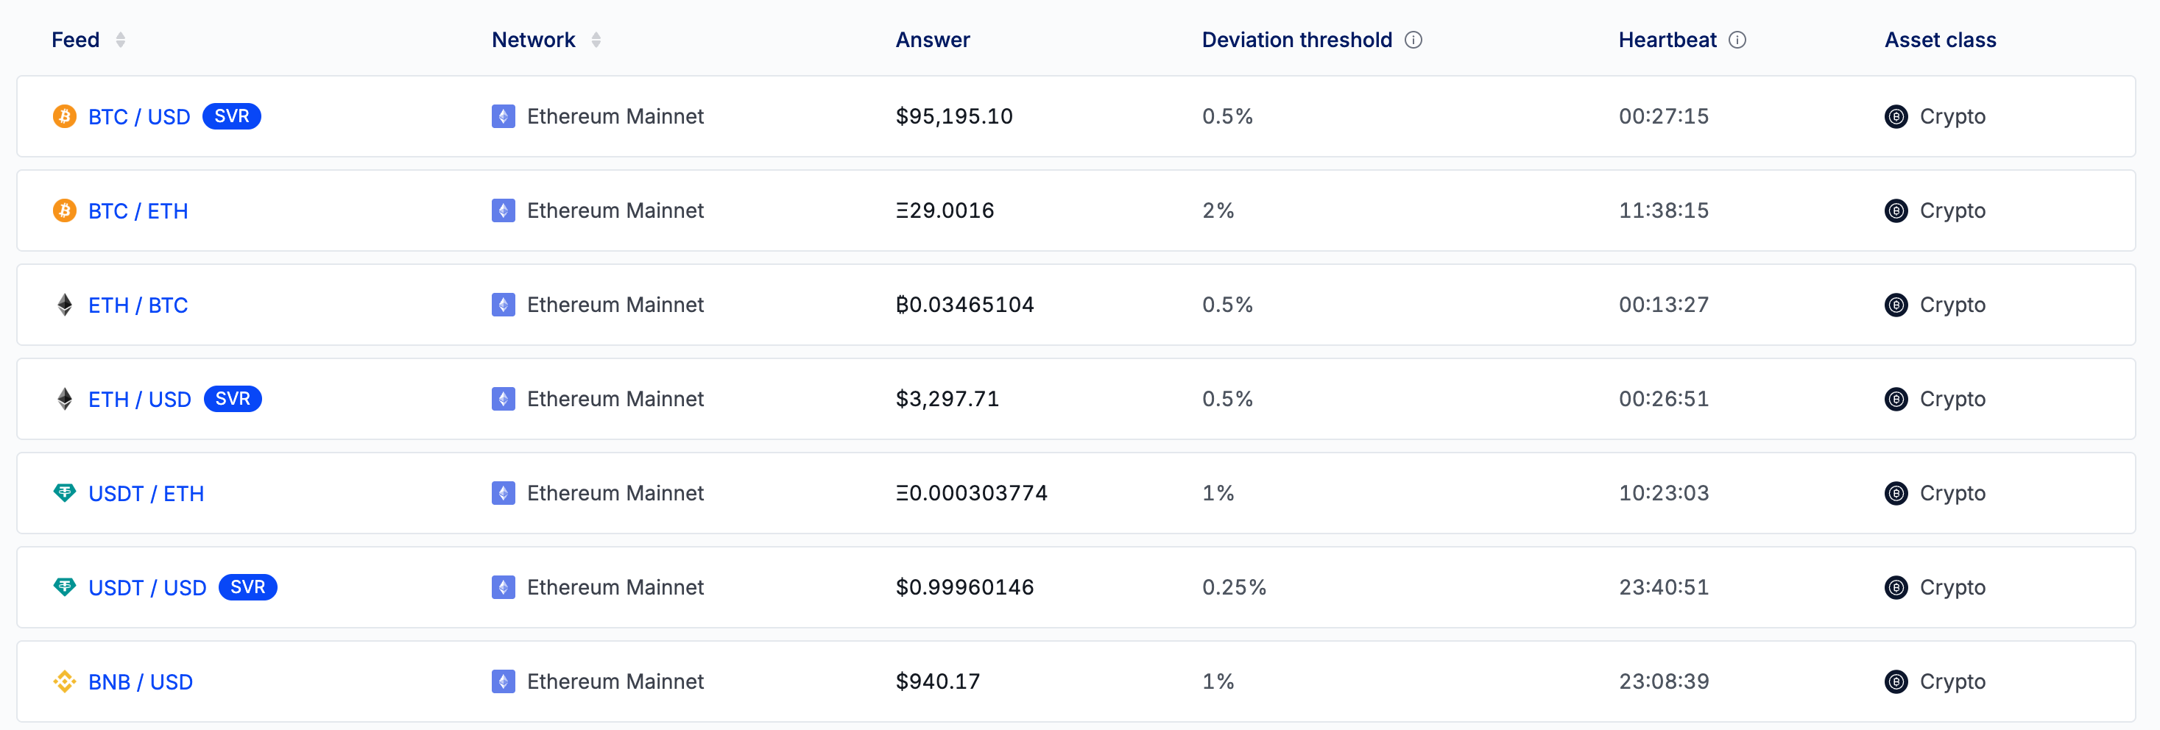
Task: Open the BTC / USD feed link
Action: pyautogui.click(x=139, y=116)
